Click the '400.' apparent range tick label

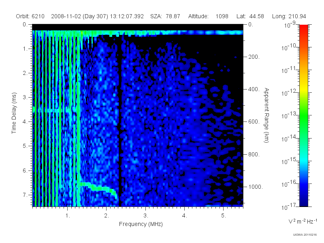coord(254,89)
